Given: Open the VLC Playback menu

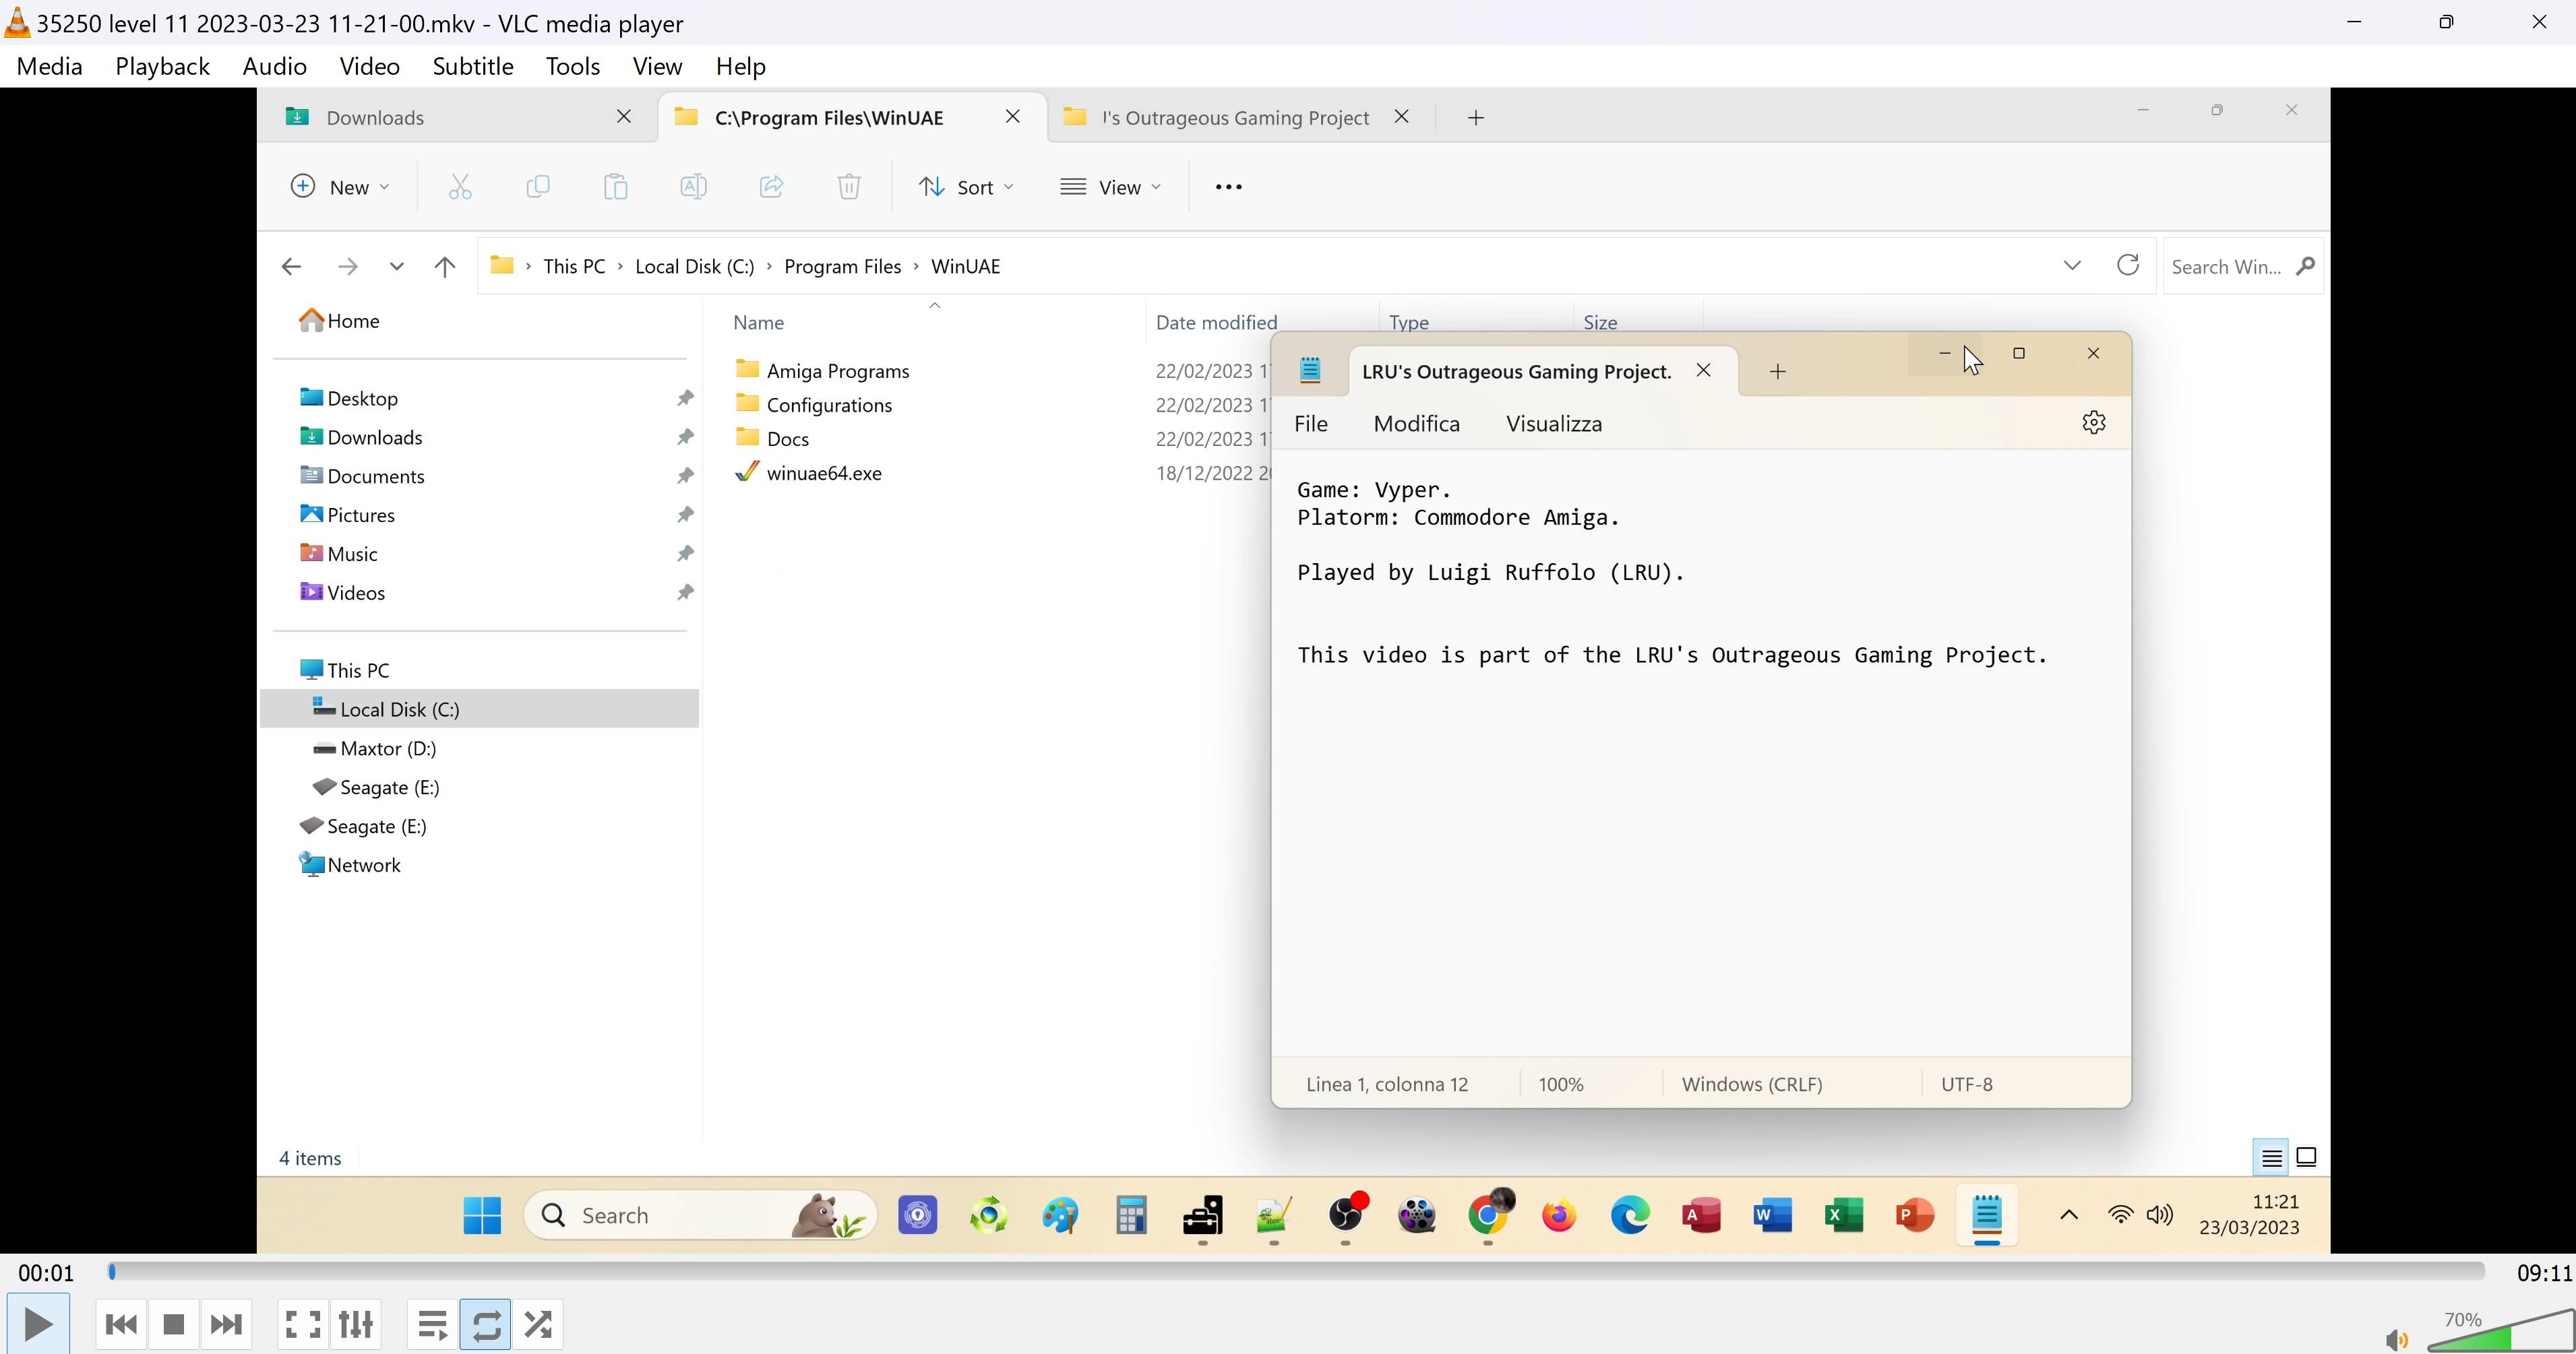Looking at the screenshot, I should pyautogui.click(x=162, y=66).
